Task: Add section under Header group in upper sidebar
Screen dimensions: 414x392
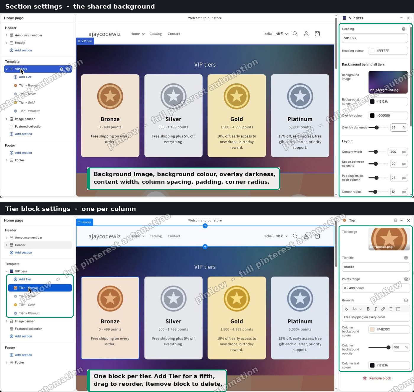Action: 21,50
